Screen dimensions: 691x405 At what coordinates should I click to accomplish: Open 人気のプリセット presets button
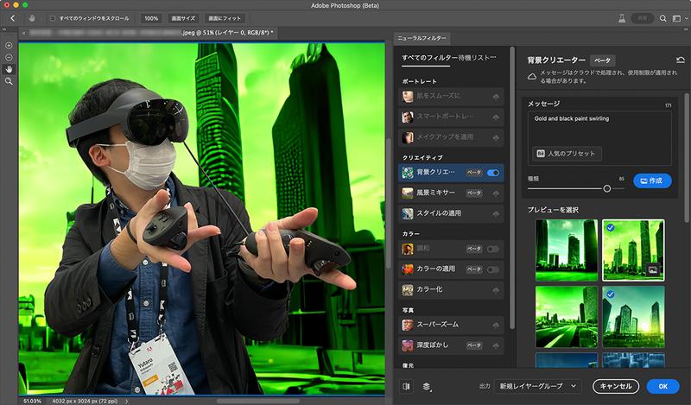[567, 154]
